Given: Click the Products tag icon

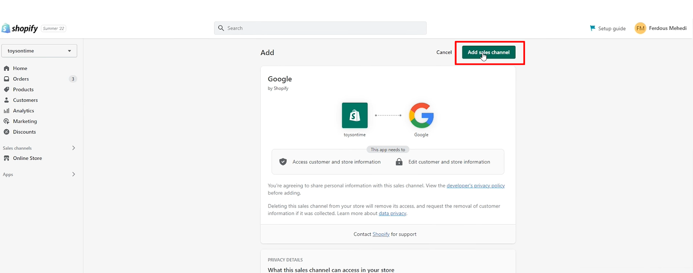Looking at the screenshot, I should point(6,89).
